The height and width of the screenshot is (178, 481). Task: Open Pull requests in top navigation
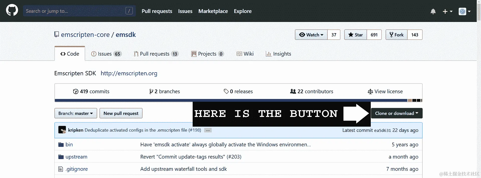coord(157,11)
